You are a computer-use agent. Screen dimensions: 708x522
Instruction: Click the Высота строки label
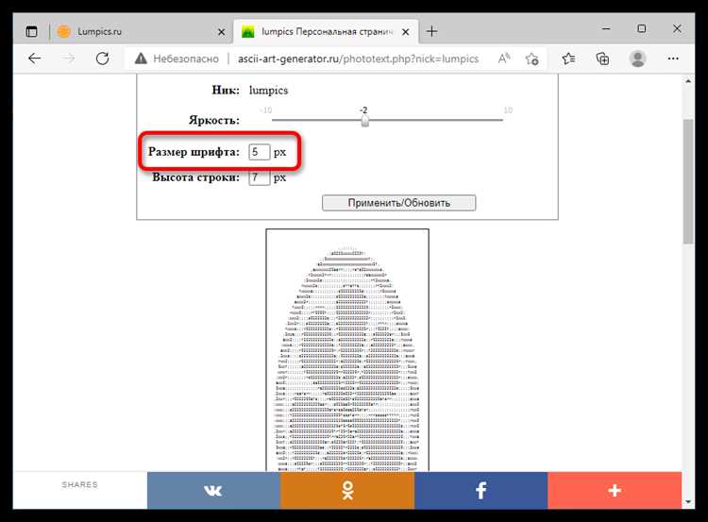pyautogui.click(x=195, y=177)
